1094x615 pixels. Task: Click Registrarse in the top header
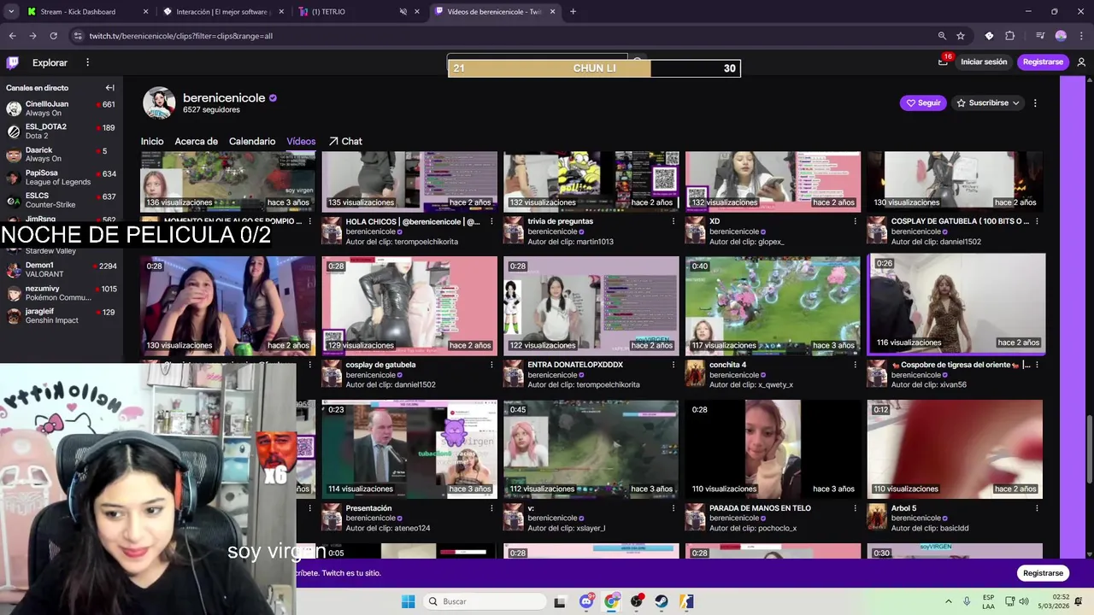(x=1043, y=61)
